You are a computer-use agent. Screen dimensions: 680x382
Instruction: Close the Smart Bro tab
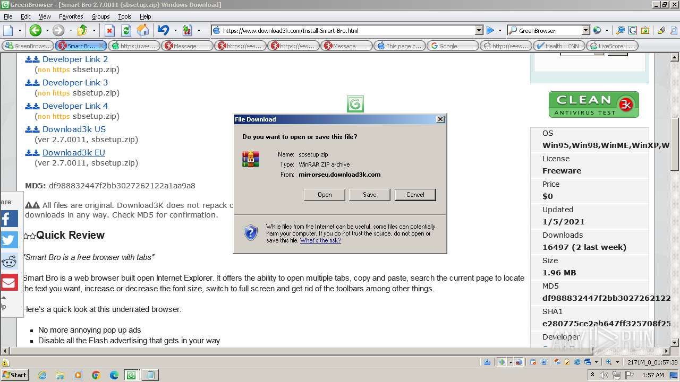(101, 46)
